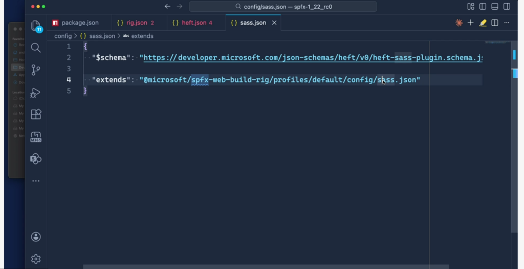524x269 pixels.
Task: Open the Search view in activity bar
Action: click(36, 48)
